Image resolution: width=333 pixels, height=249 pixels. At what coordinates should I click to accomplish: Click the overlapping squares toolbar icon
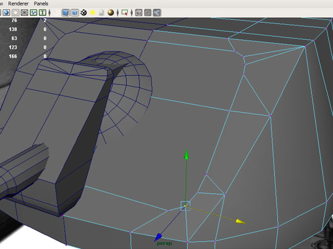coord(148,12)
